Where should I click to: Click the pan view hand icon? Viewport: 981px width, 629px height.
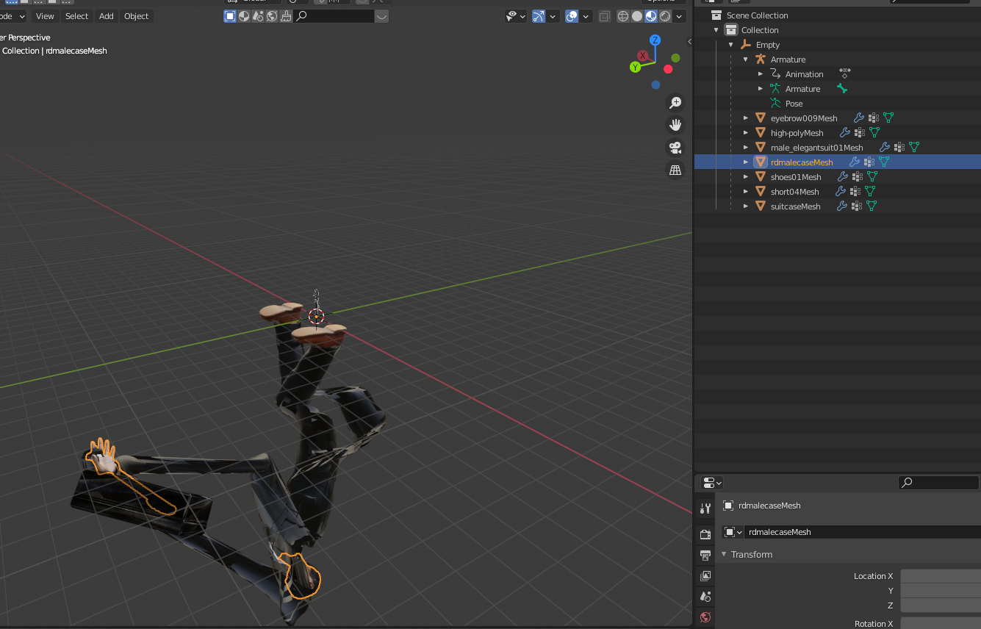tap(675, 125)
